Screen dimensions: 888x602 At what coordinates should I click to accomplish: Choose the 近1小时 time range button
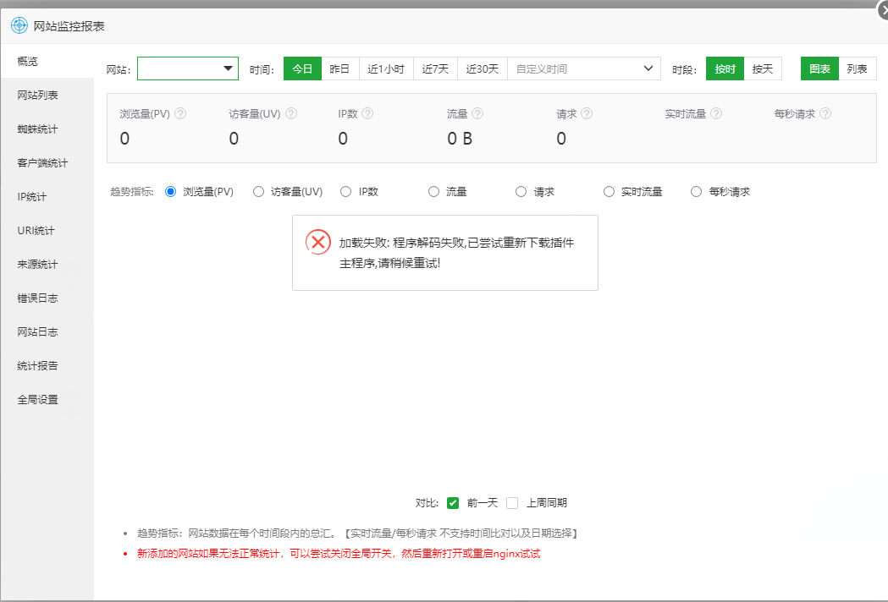[386, 68]
